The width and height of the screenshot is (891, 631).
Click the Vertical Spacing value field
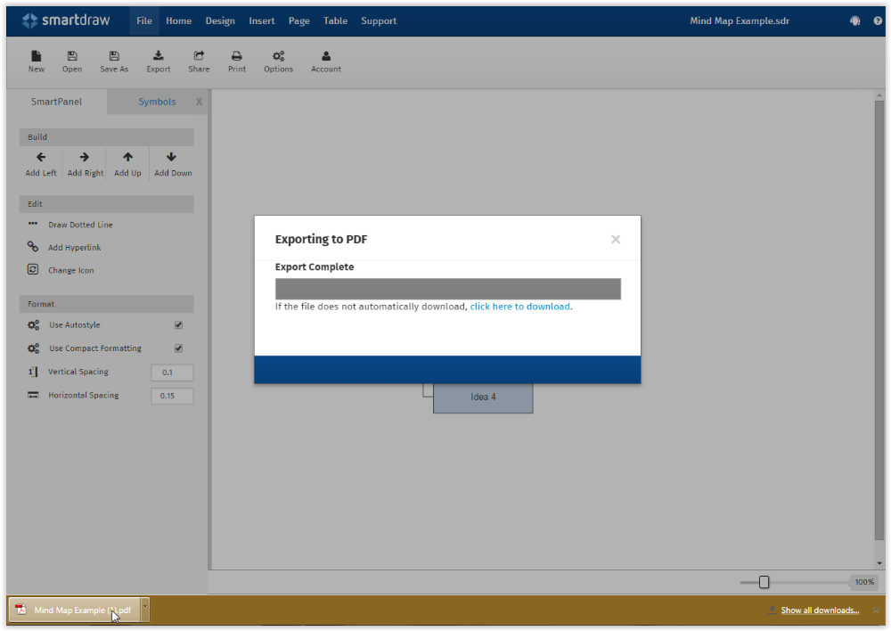click(x=172, y=373)
